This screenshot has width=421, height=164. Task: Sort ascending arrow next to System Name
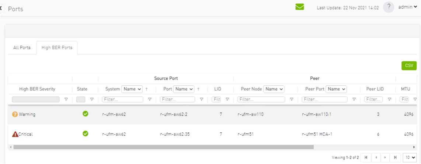(146, 89)
